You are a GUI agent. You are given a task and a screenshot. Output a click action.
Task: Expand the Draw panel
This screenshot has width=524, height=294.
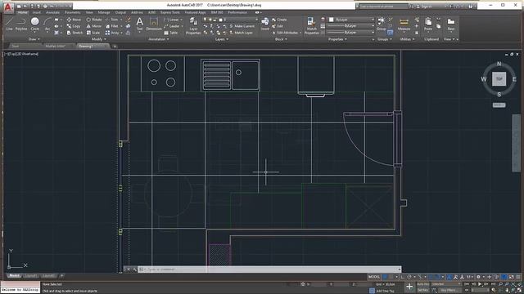34,39
